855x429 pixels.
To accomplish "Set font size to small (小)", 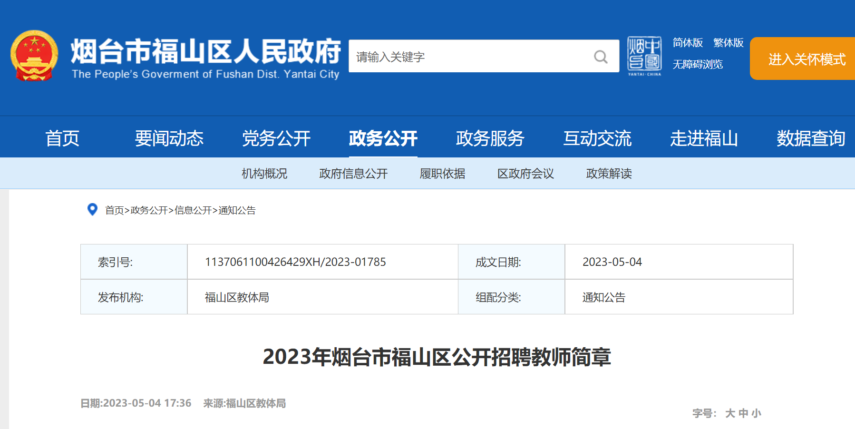I will click(x=756, y=413).
